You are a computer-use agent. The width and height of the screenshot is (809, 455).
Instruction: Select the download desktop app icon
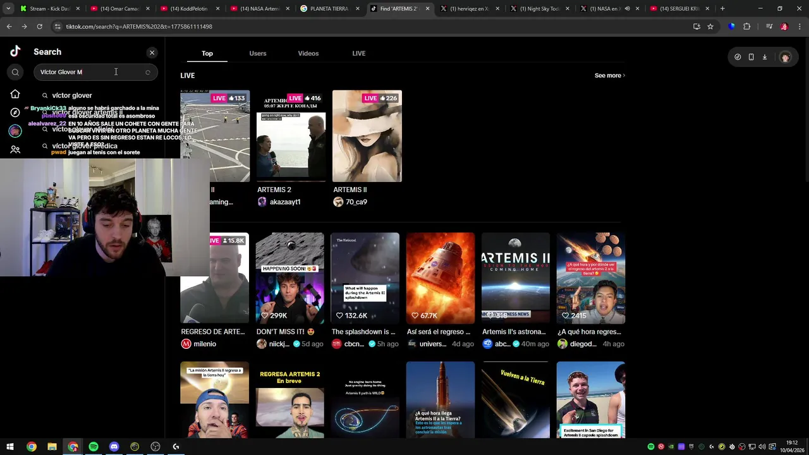point(764,57)
